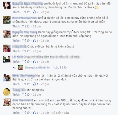Viewport: 118px width, 115px height.
Task: Click the thumbs-up icon beside 22 giờ
Action: click(x=34, y=84)
